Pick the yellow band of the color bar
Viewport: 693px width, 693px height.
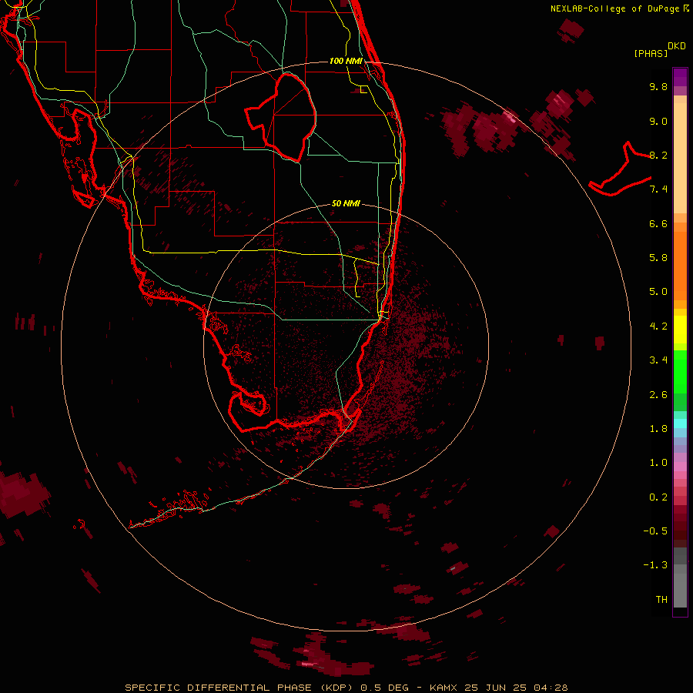[x=680, y=330]
